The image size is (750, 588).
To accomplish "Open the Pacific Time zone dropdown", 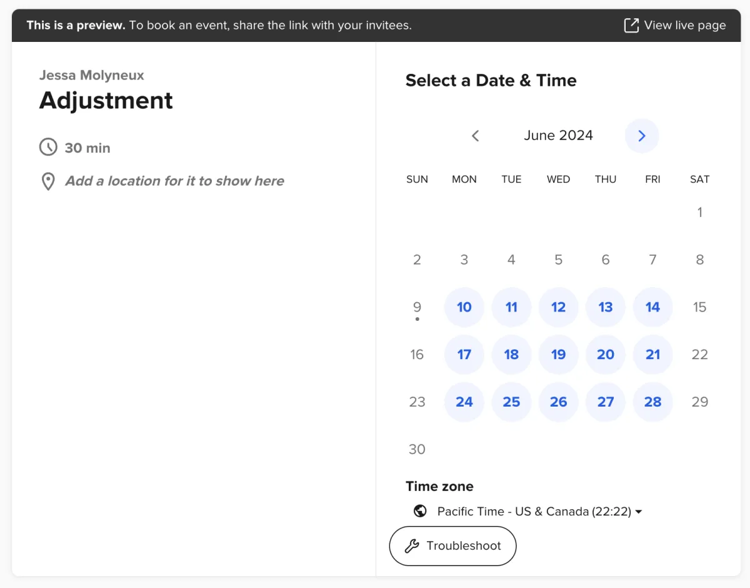I will pos(528,511).
